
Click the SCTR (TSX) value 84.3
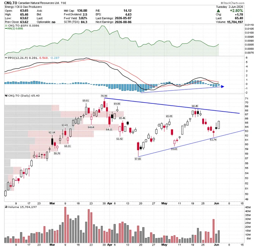pos(84,22)
